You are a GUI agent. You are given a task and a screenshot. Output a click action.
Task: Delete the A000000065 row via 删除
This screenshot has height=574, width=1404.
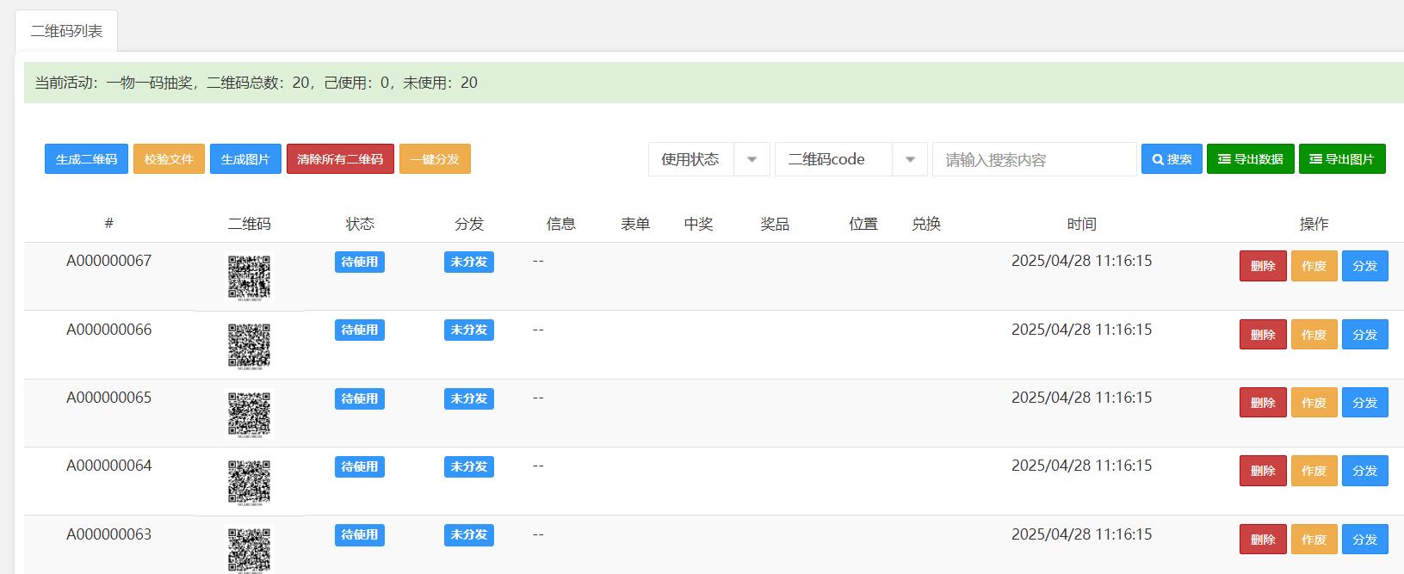1263,403
